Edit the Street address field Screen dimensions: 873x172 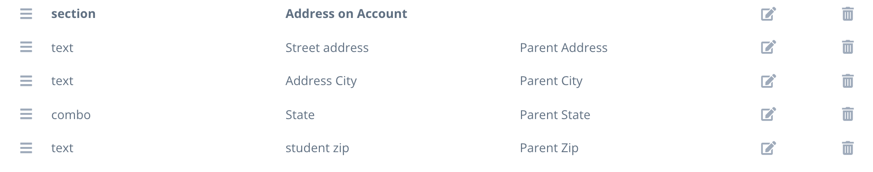768,47
